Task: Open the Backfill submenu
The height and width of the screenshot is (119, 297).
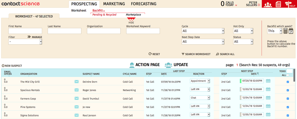Action: pyautogui.click(x=99, y=11)
